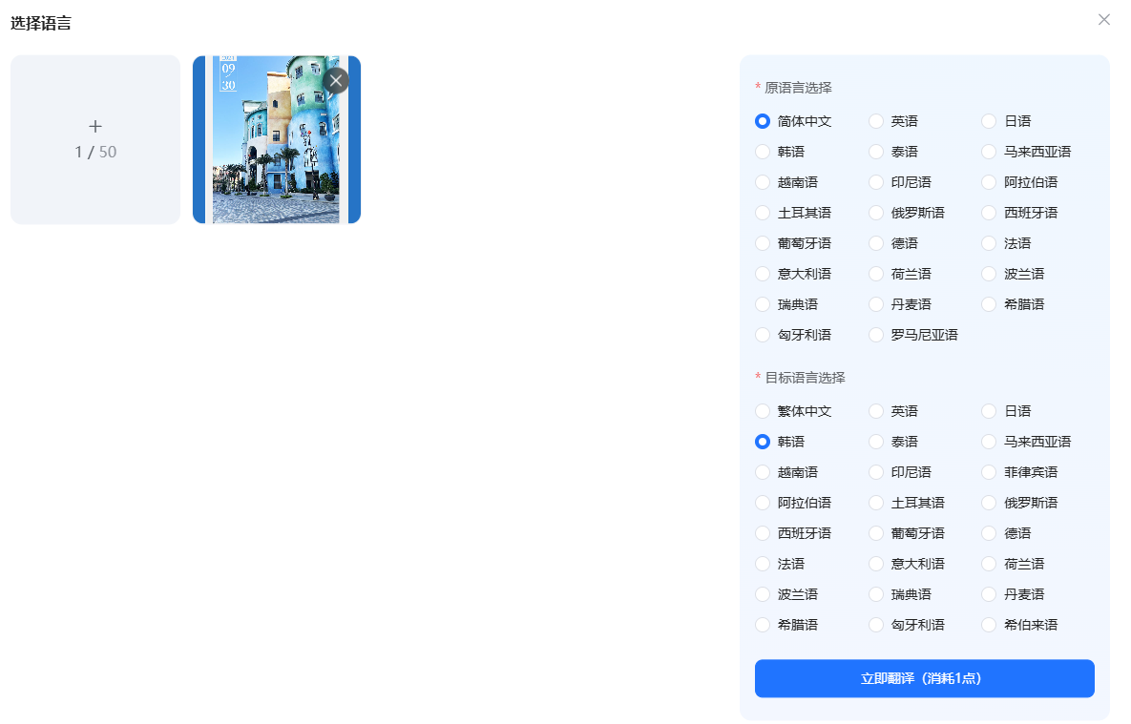Pick 菲律宾语 as target language
Viewport: 1131px width, 724px height.
[989, 472]
